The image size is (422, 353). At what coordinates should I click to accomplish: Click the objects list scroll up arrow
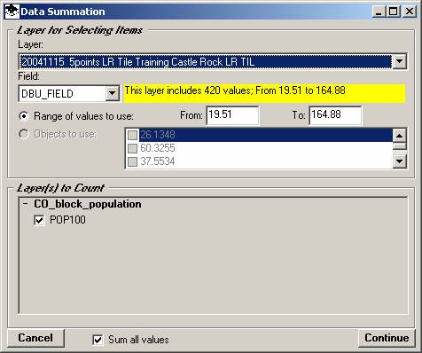pos(399,136)
